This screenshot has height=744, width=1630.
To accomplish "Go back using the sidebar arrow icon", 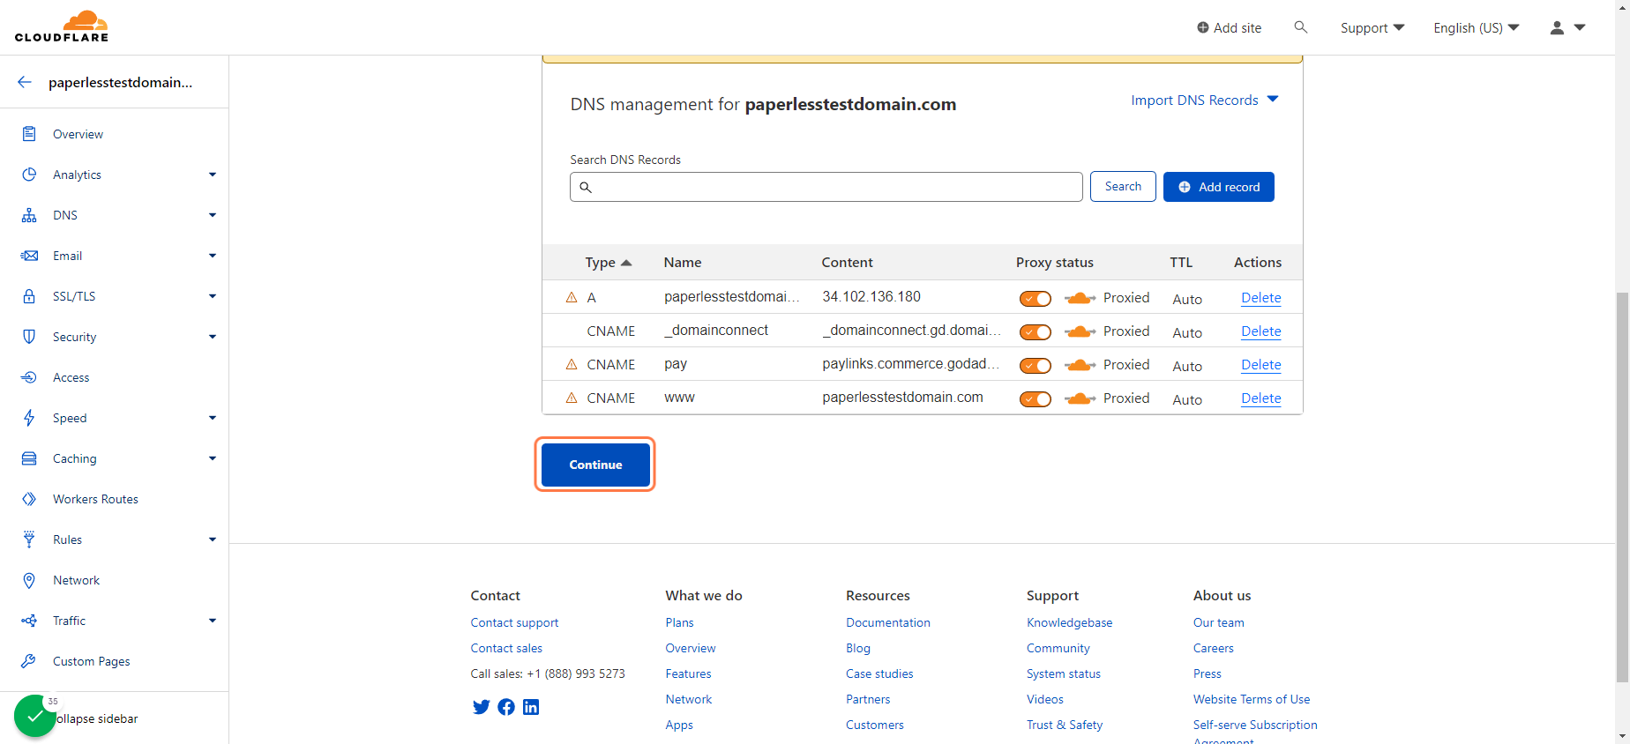I will (25, 82).
